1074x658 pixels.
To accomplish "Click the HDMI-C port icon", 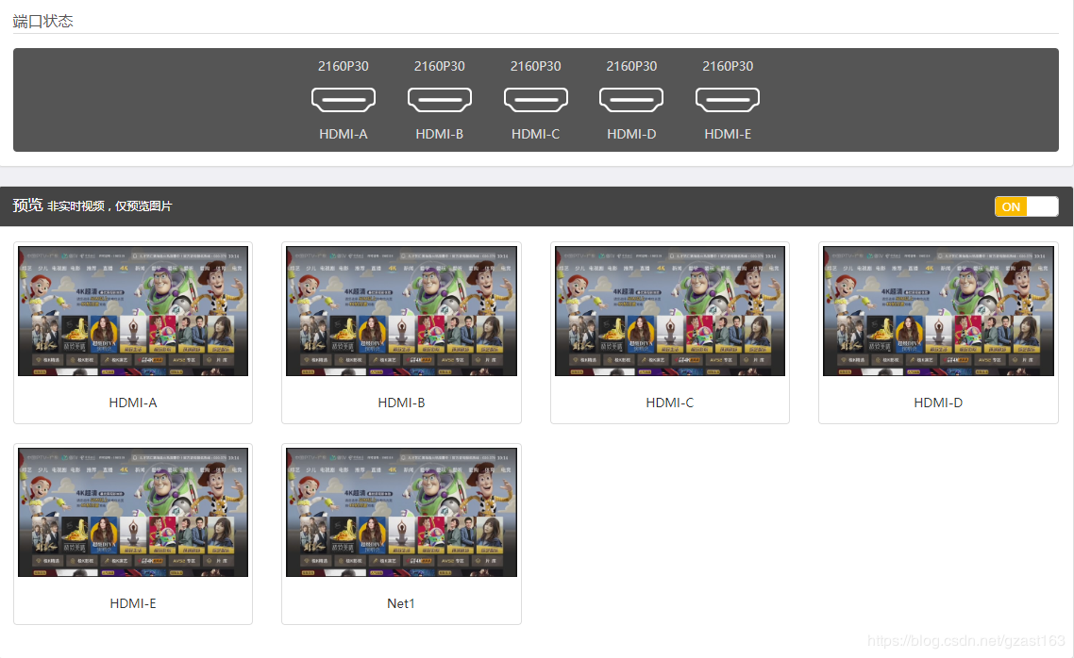I will [x=536, y=100].
